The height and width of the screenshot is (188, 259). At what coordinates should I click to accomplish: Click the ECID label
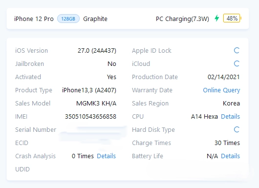pyautogui.click(x=22, y=143)
